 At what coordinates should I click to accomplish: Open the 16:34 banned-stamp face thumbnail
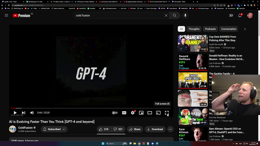click(193, 98)
